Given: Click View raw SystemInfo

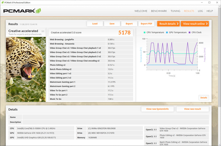Looking at the screenshot, I should 157,109.
